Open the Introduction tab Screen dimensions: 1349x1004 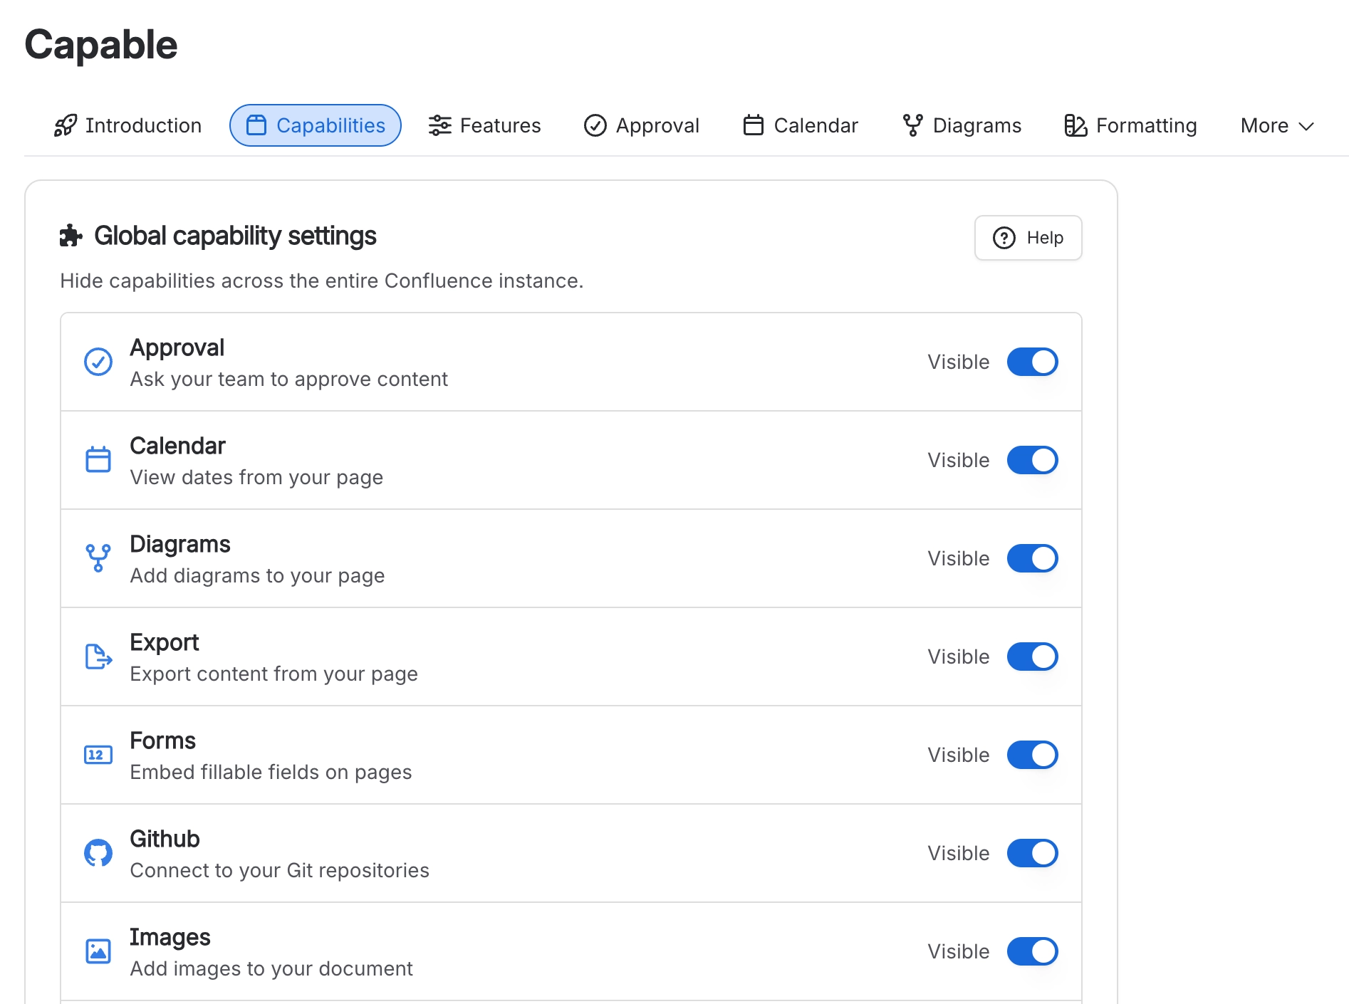click(x=128, y=125)
